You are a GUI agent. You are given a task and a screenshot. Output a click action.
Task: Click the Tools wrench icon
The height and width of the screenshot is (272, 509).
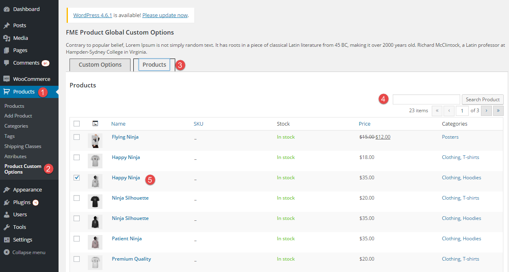[x=7, y=227]
